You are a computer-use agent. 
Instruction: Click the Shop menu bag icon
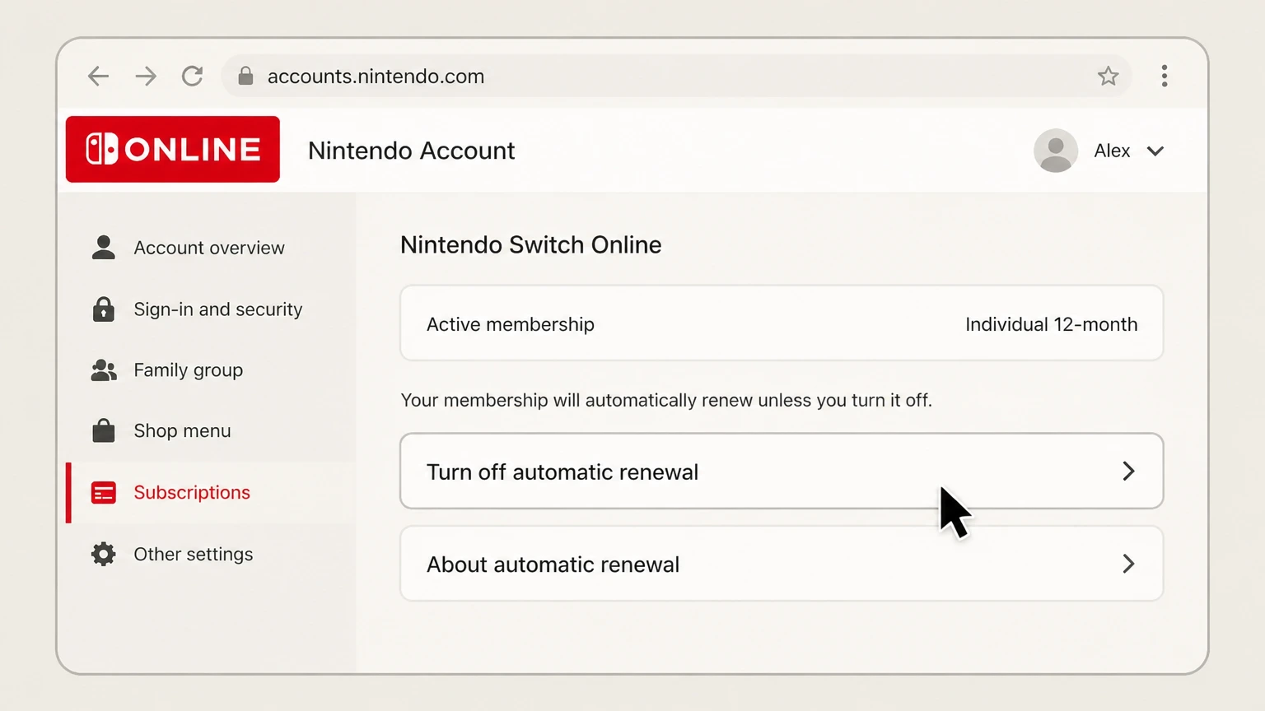[x=104, y=430]
